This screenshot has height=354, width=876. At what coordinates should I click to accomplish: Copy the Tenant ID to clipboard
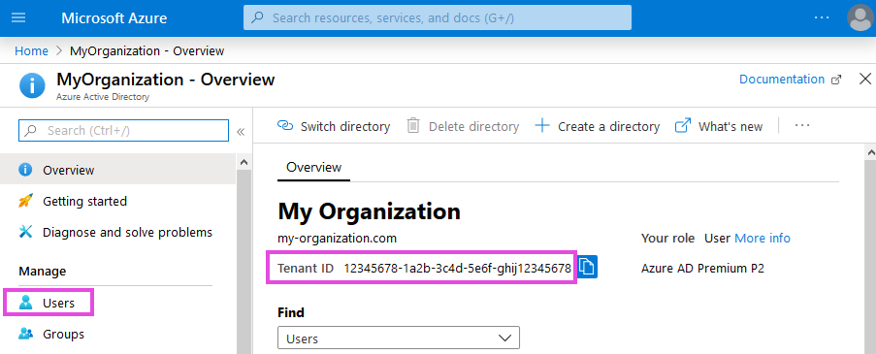[587, 267]
